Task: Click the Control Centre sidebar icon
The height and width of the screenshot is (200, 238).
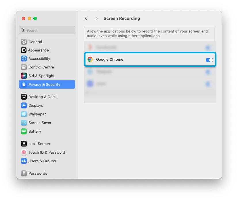Action: click(x=24, y=67)
